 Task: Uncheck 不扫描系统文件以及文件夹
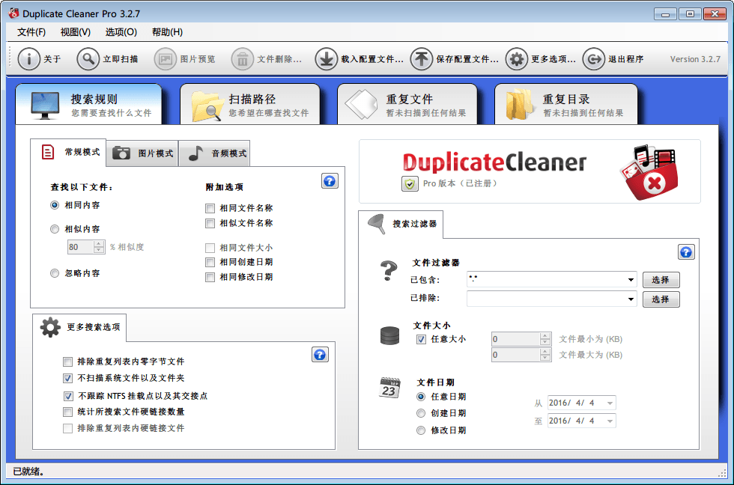point(68,378)
